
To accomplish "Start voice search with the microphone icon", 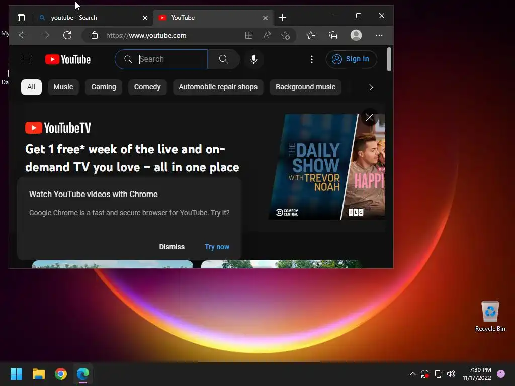I will point(253,59).
